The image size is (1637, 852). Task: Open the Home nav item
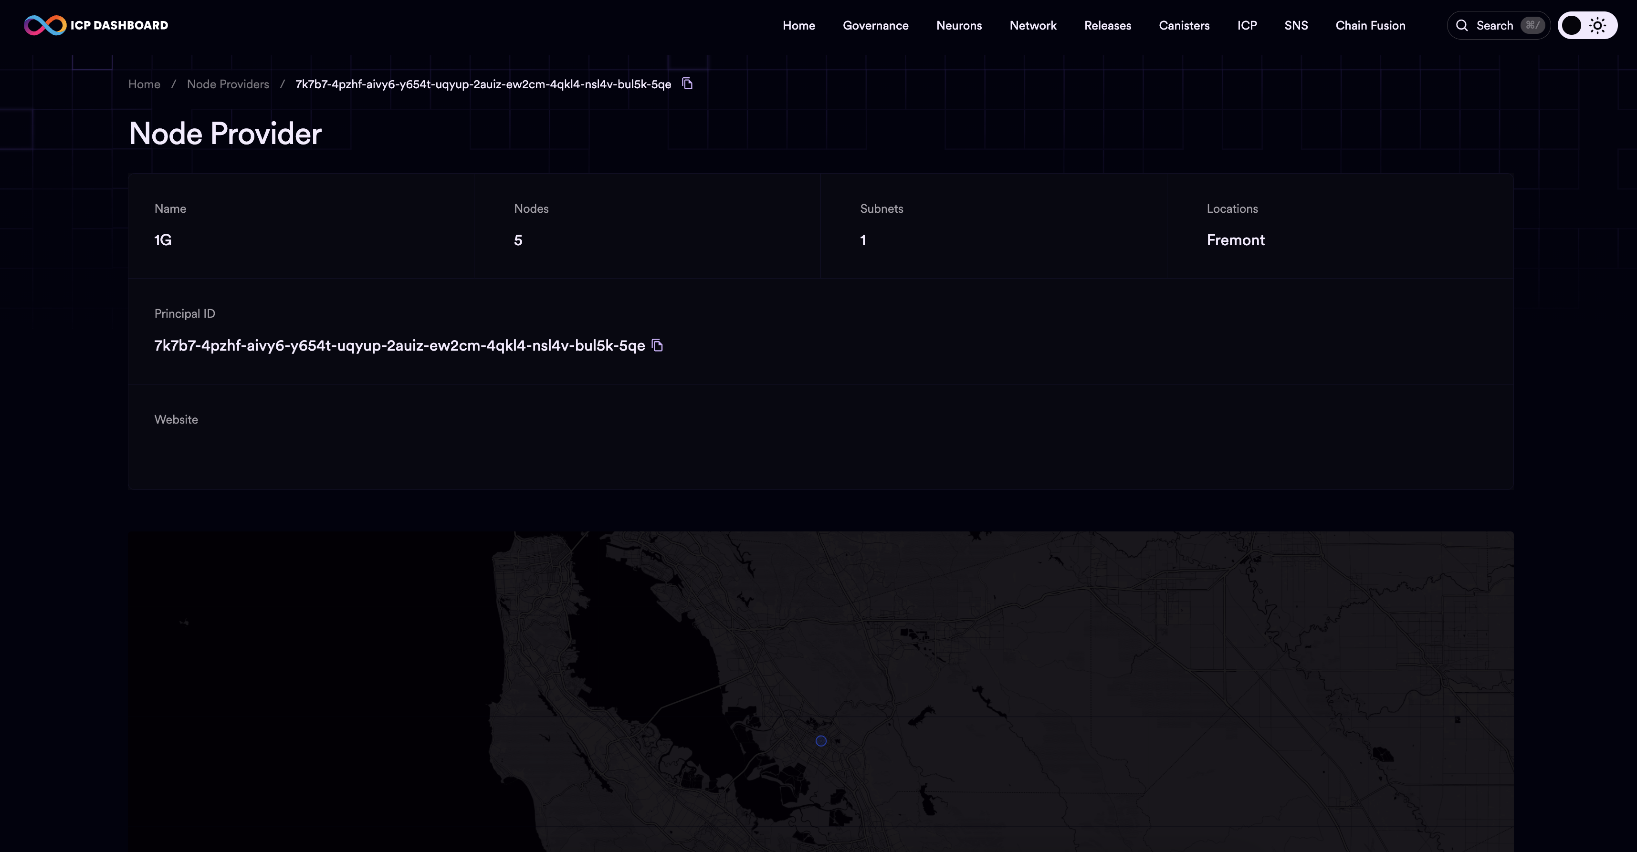[799, 25]
